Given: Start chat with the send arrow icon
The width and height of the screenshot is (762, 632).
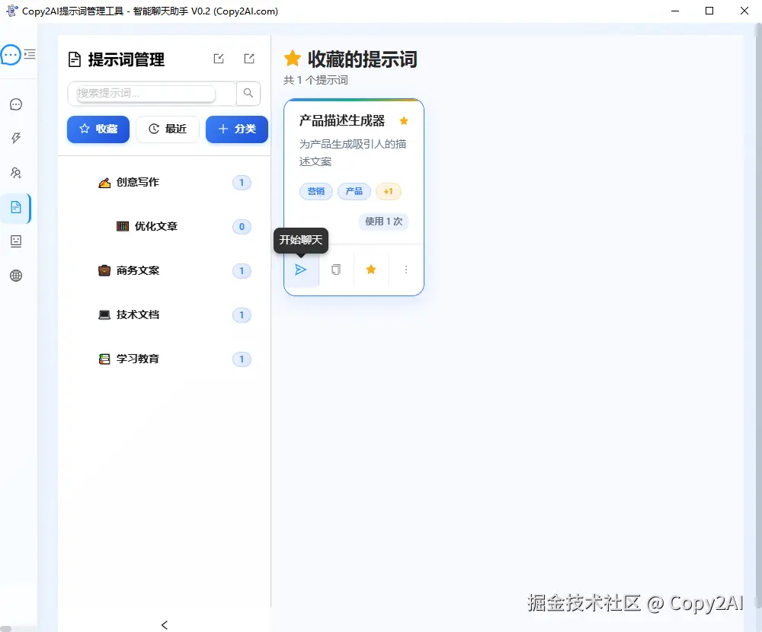Looking at the screenshot, I should click(301, 270).
